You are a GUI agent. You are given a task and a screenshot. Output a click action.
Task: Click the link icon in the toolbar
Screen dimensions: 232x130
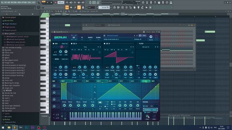tap(79, 7)
